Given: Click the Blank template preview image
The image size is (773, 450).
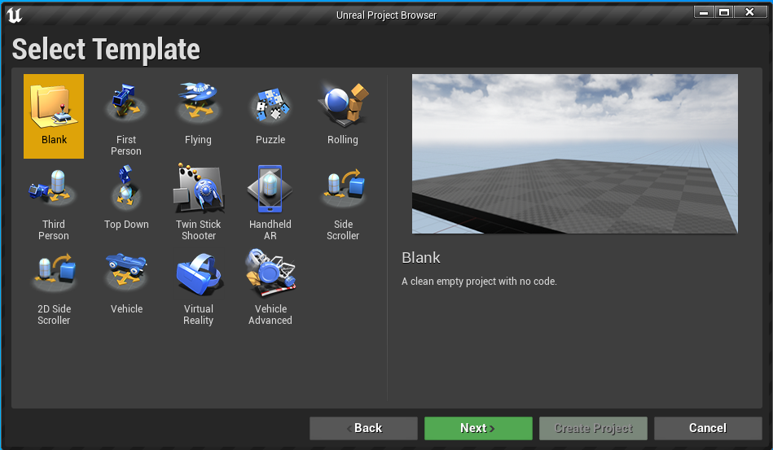Looking at the screenshot, I should coord(575,154).
